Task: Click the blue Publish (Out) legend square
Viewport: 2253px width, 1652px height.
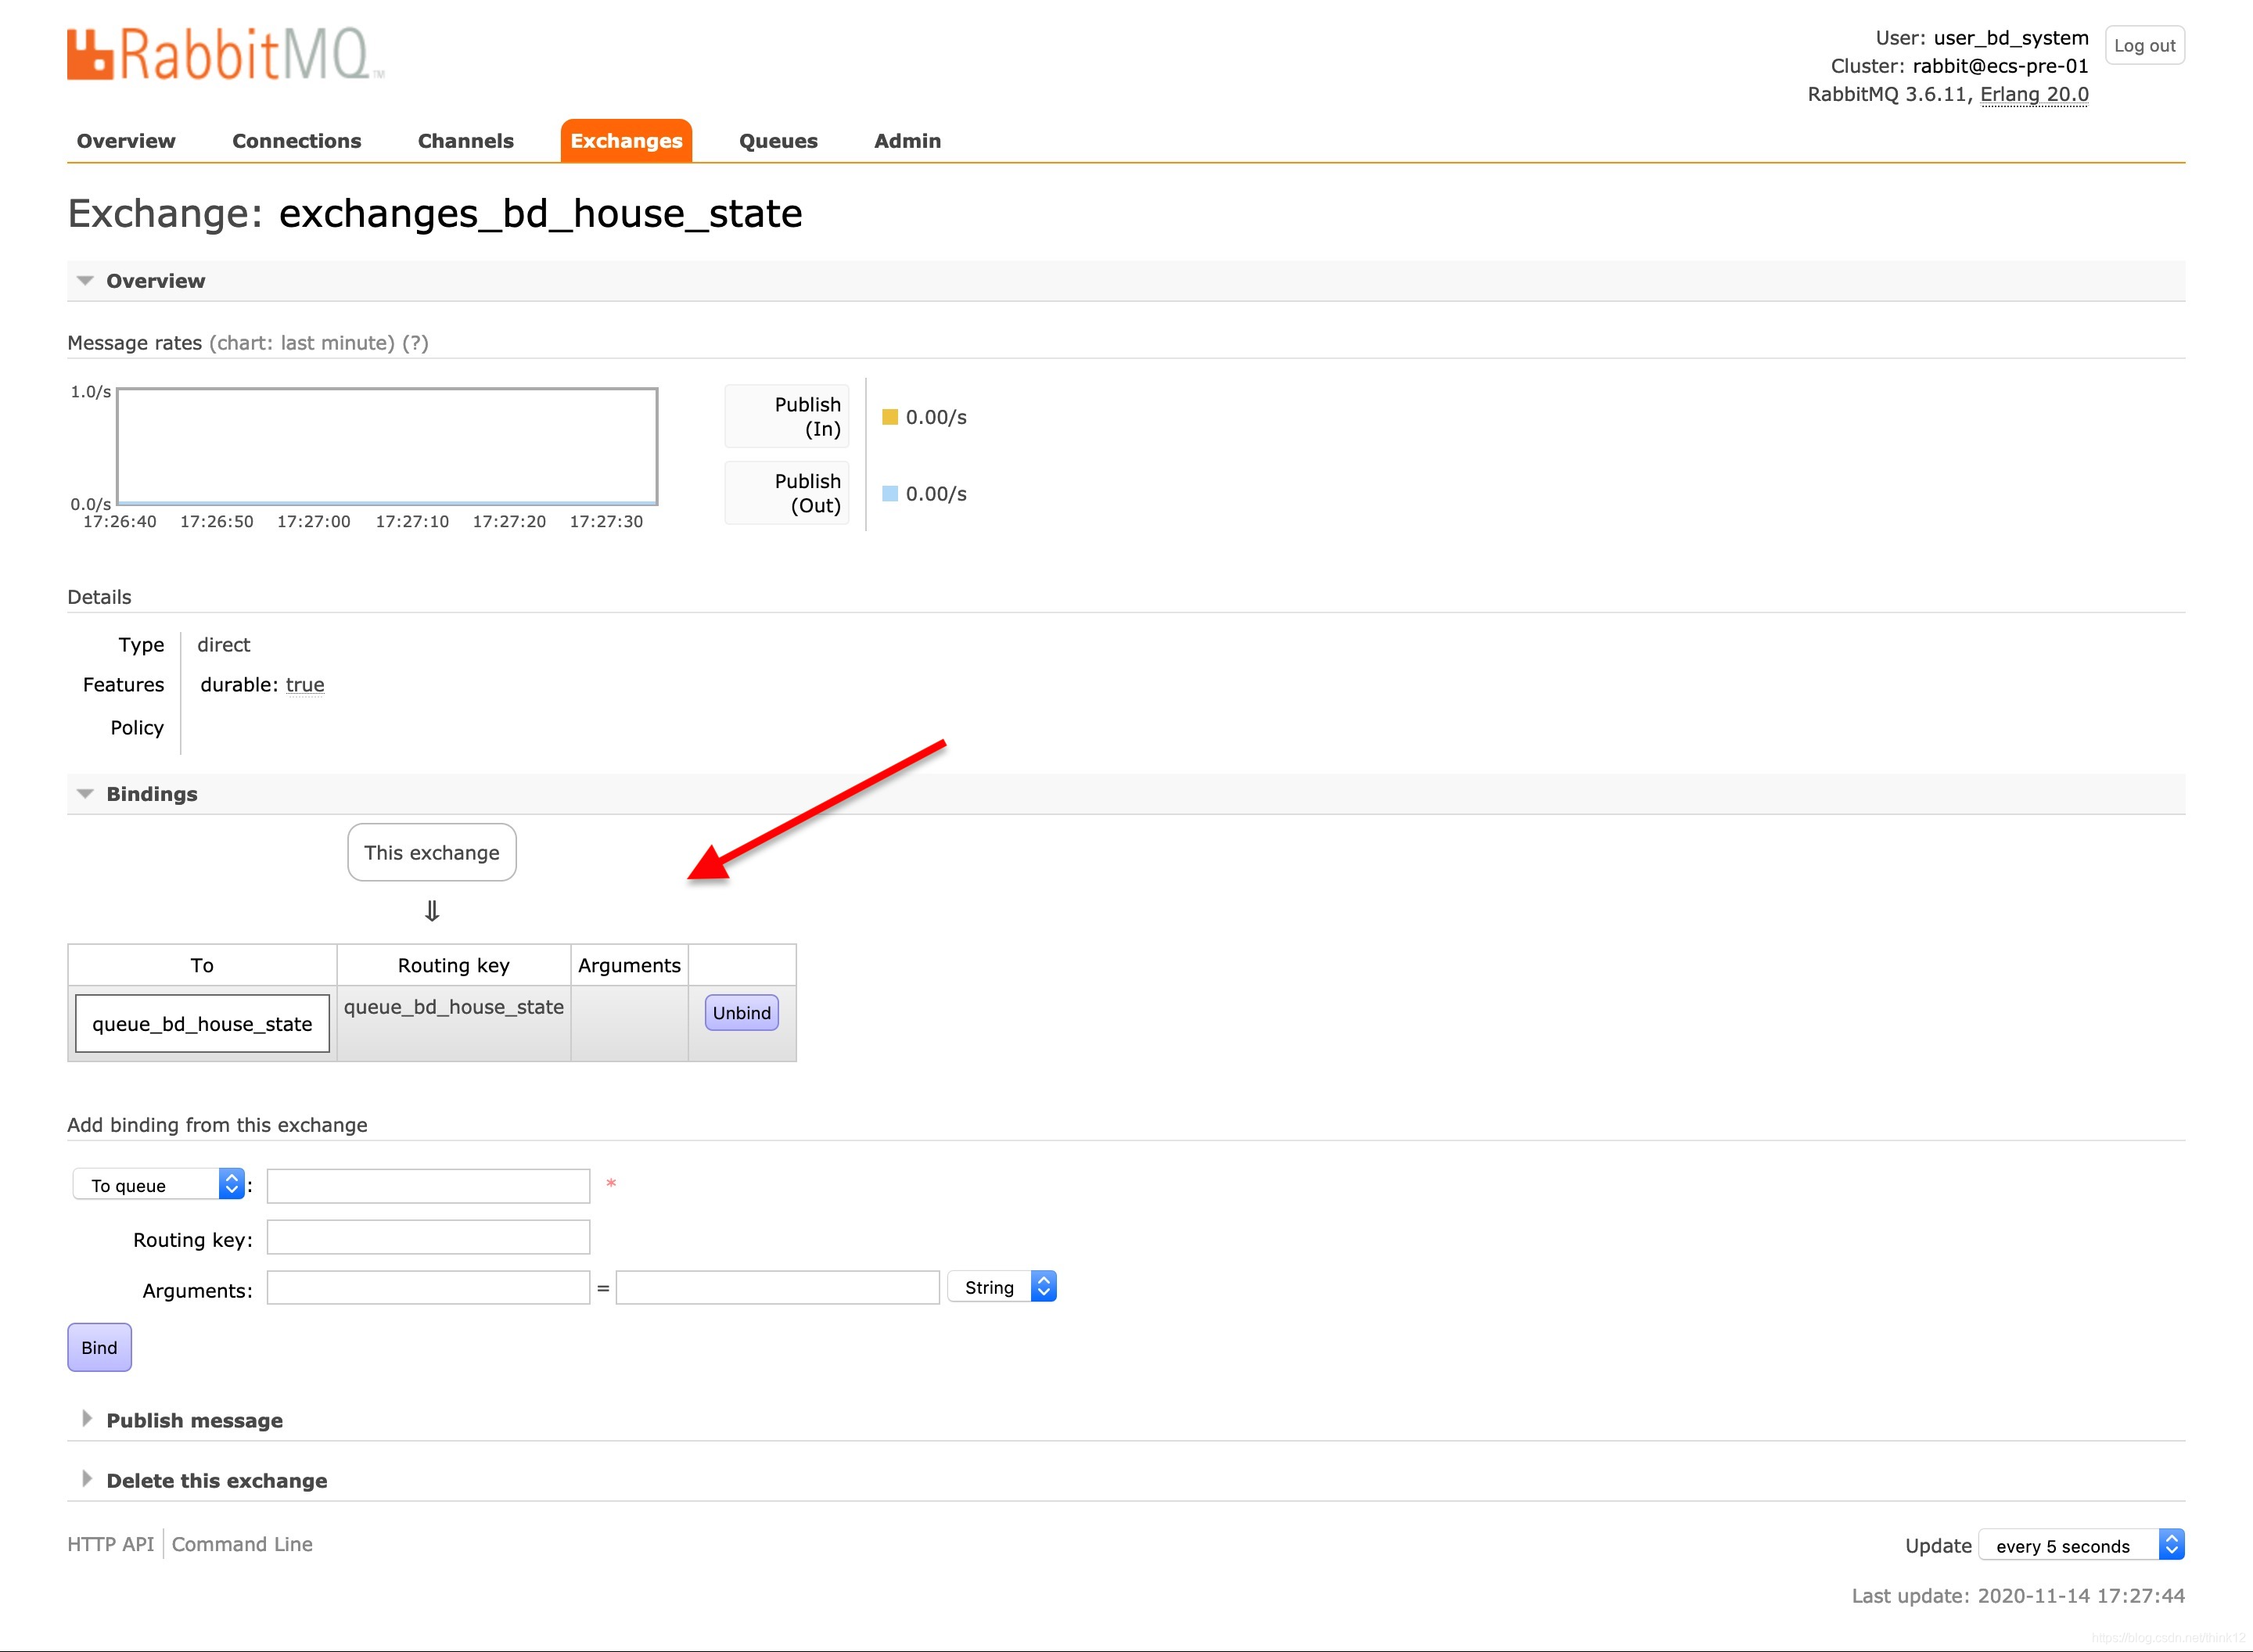Action: click(x=889, y=494)
